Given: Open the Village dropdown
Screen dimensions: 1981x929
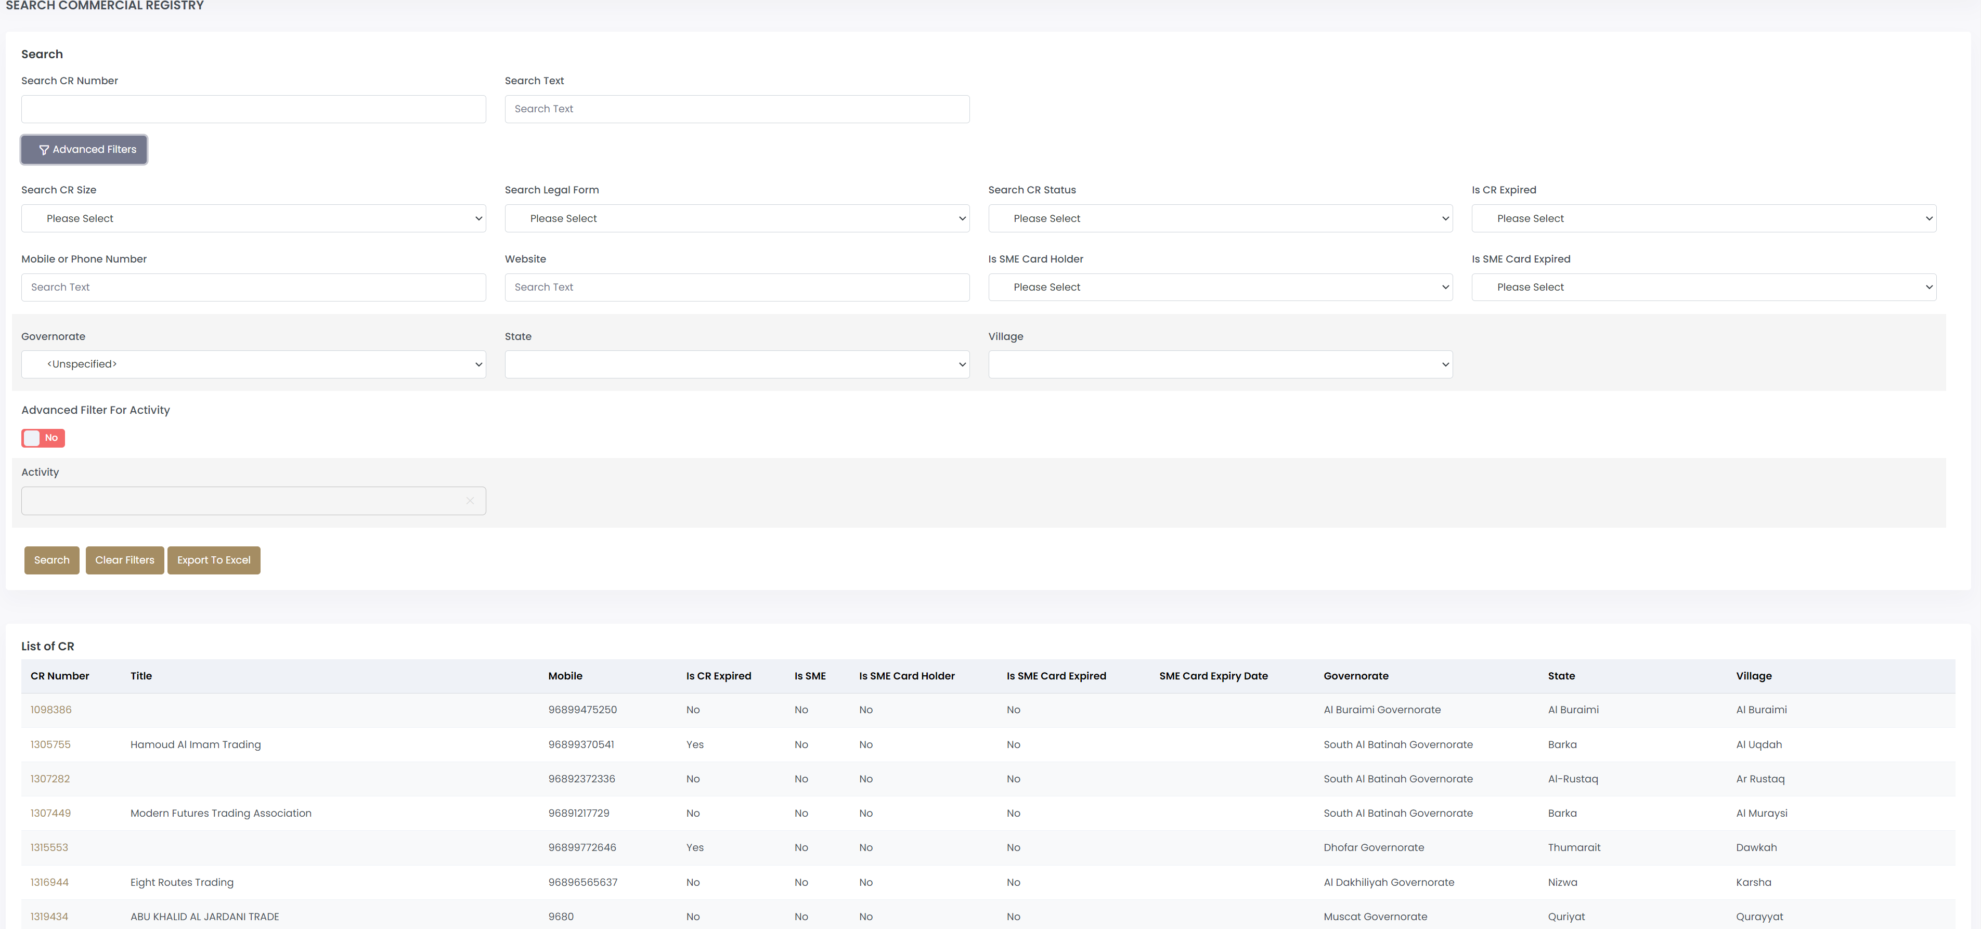Looking at the screenshot, I should 1220,364.
